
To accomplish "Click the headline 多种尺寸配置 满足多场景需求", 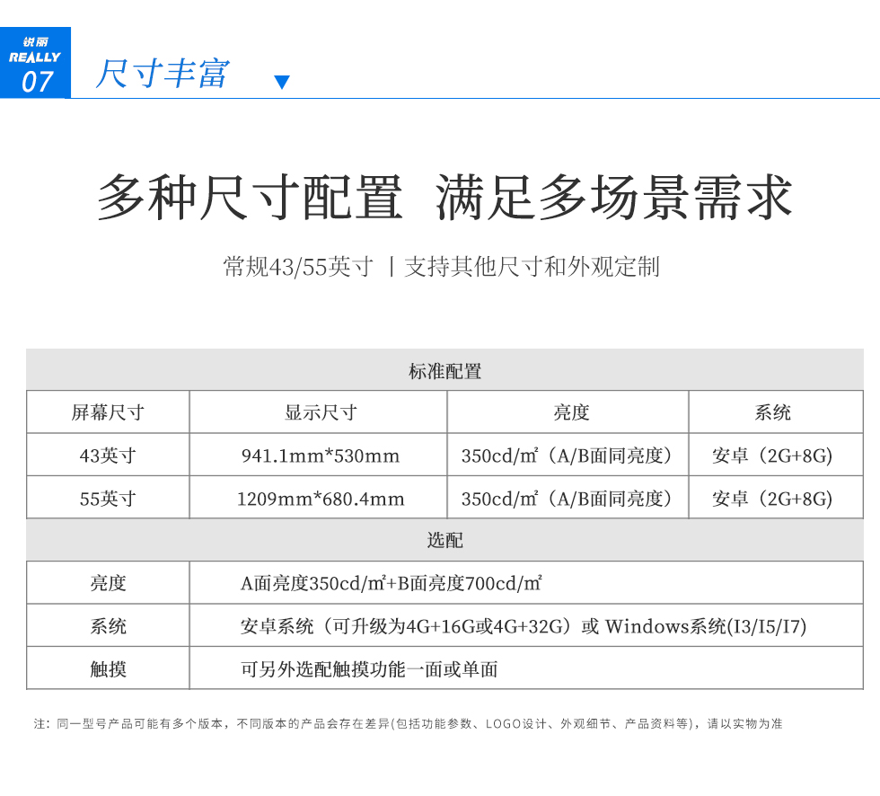I will tap(444, 197).
